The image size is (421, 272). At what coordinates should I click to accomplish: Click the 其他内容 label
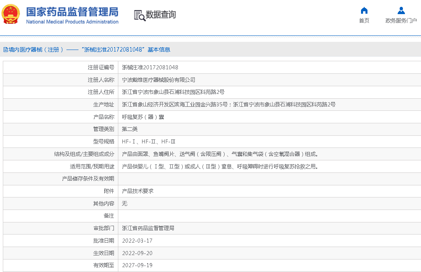pyautogui.click(x=103, y=204)
